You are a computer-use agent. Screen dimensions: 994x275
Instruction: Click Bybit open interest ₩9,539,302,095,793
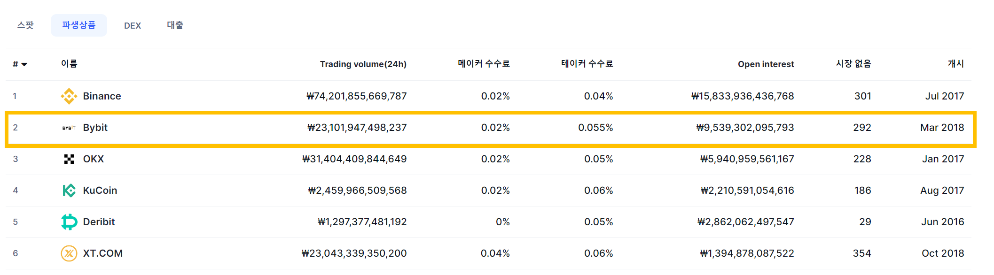745,128
